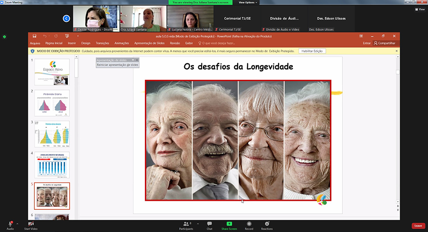Viewport: 428px width, 232px height.
Task: Start video with the camera icon
Action: click(31, 224)
